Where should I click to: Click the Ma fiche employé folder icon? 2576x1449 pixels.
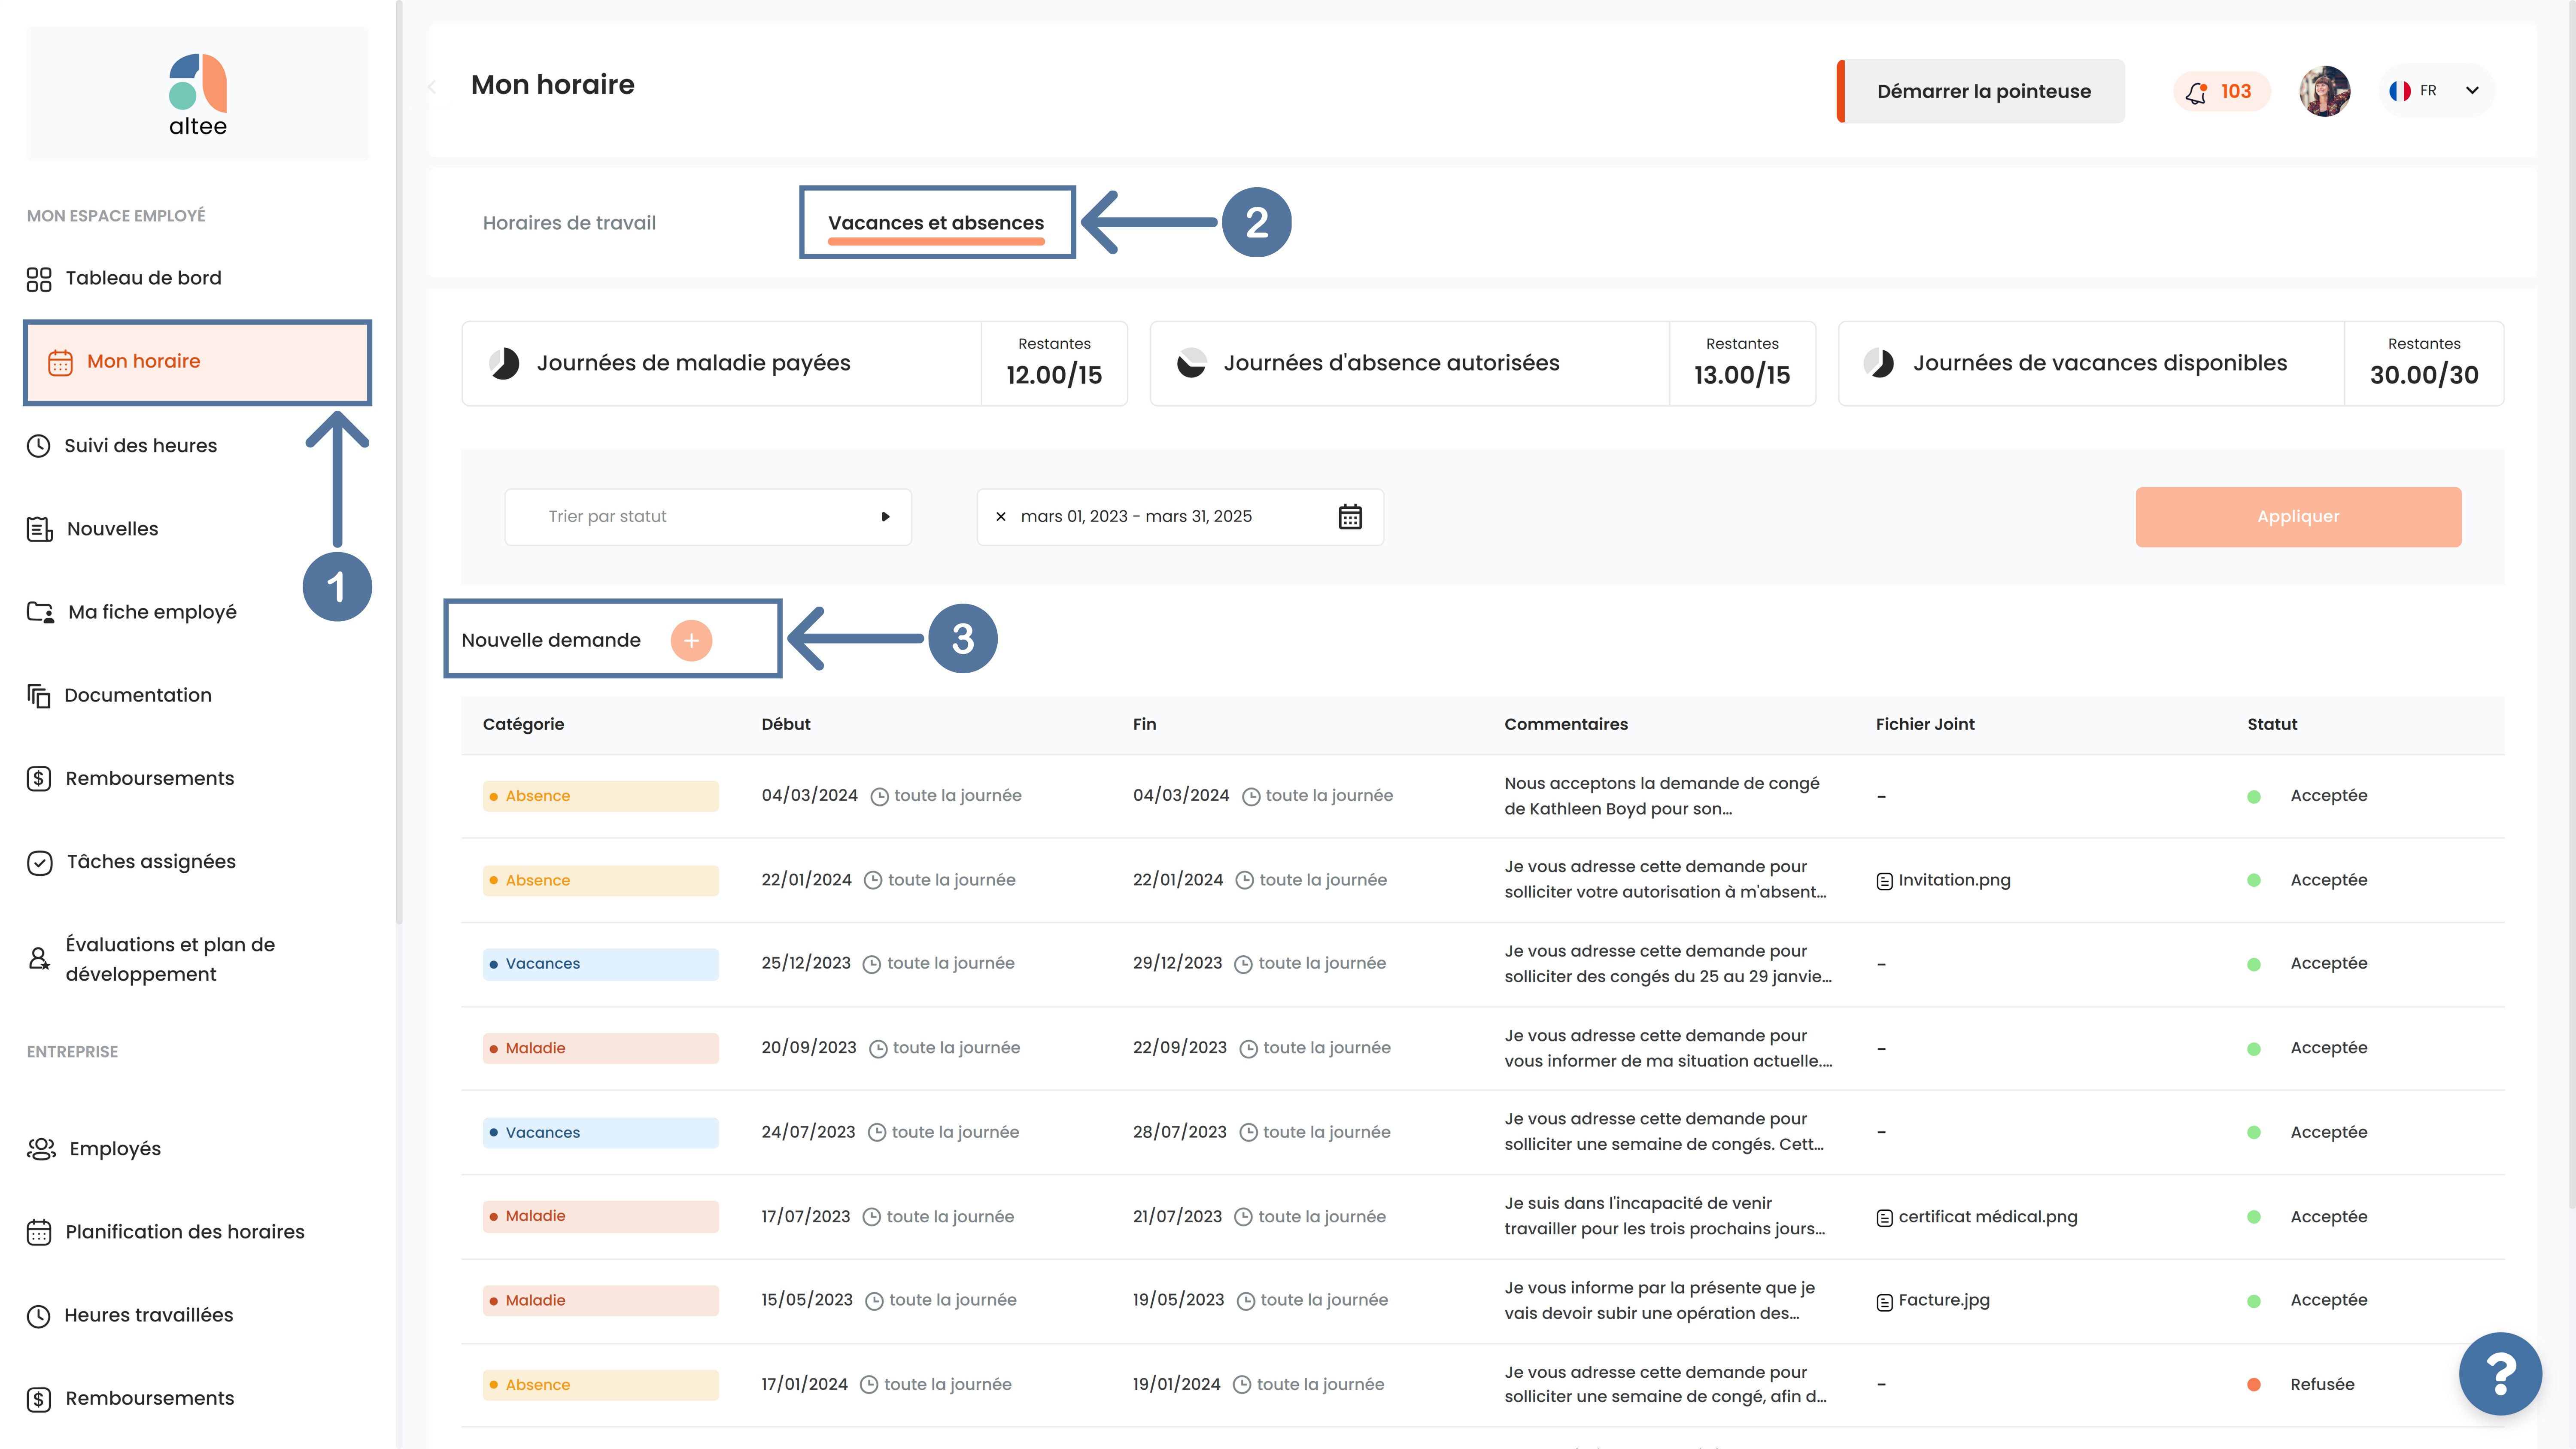click(40, 612)
